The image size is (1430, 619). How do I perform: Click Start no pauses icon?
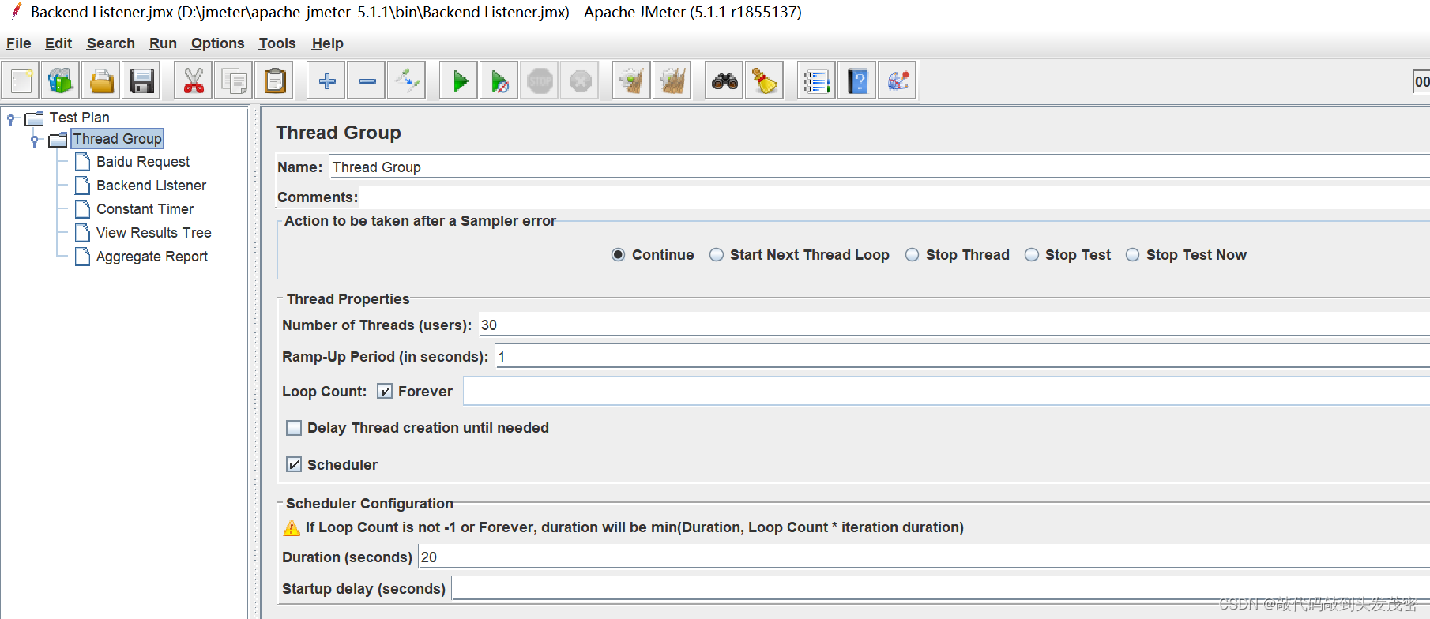pos(500,81)
